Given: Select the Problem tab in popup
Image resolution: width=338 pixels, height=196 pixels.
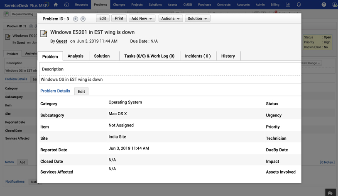Looking at the screenshot, I should point(50,56).
